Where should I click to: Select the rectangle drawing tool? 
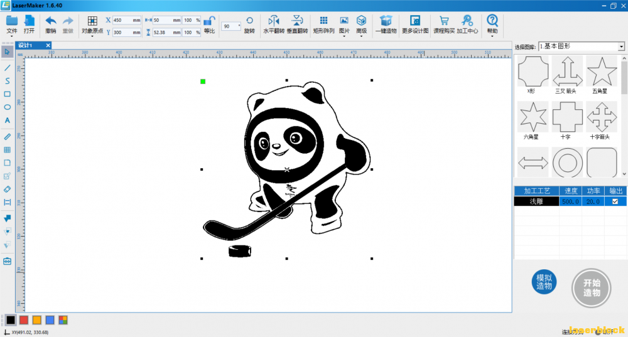(x=7, y=94)
